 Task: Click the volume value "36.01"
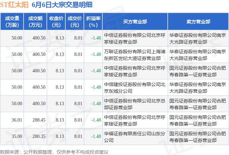click(x=17, y=120)
